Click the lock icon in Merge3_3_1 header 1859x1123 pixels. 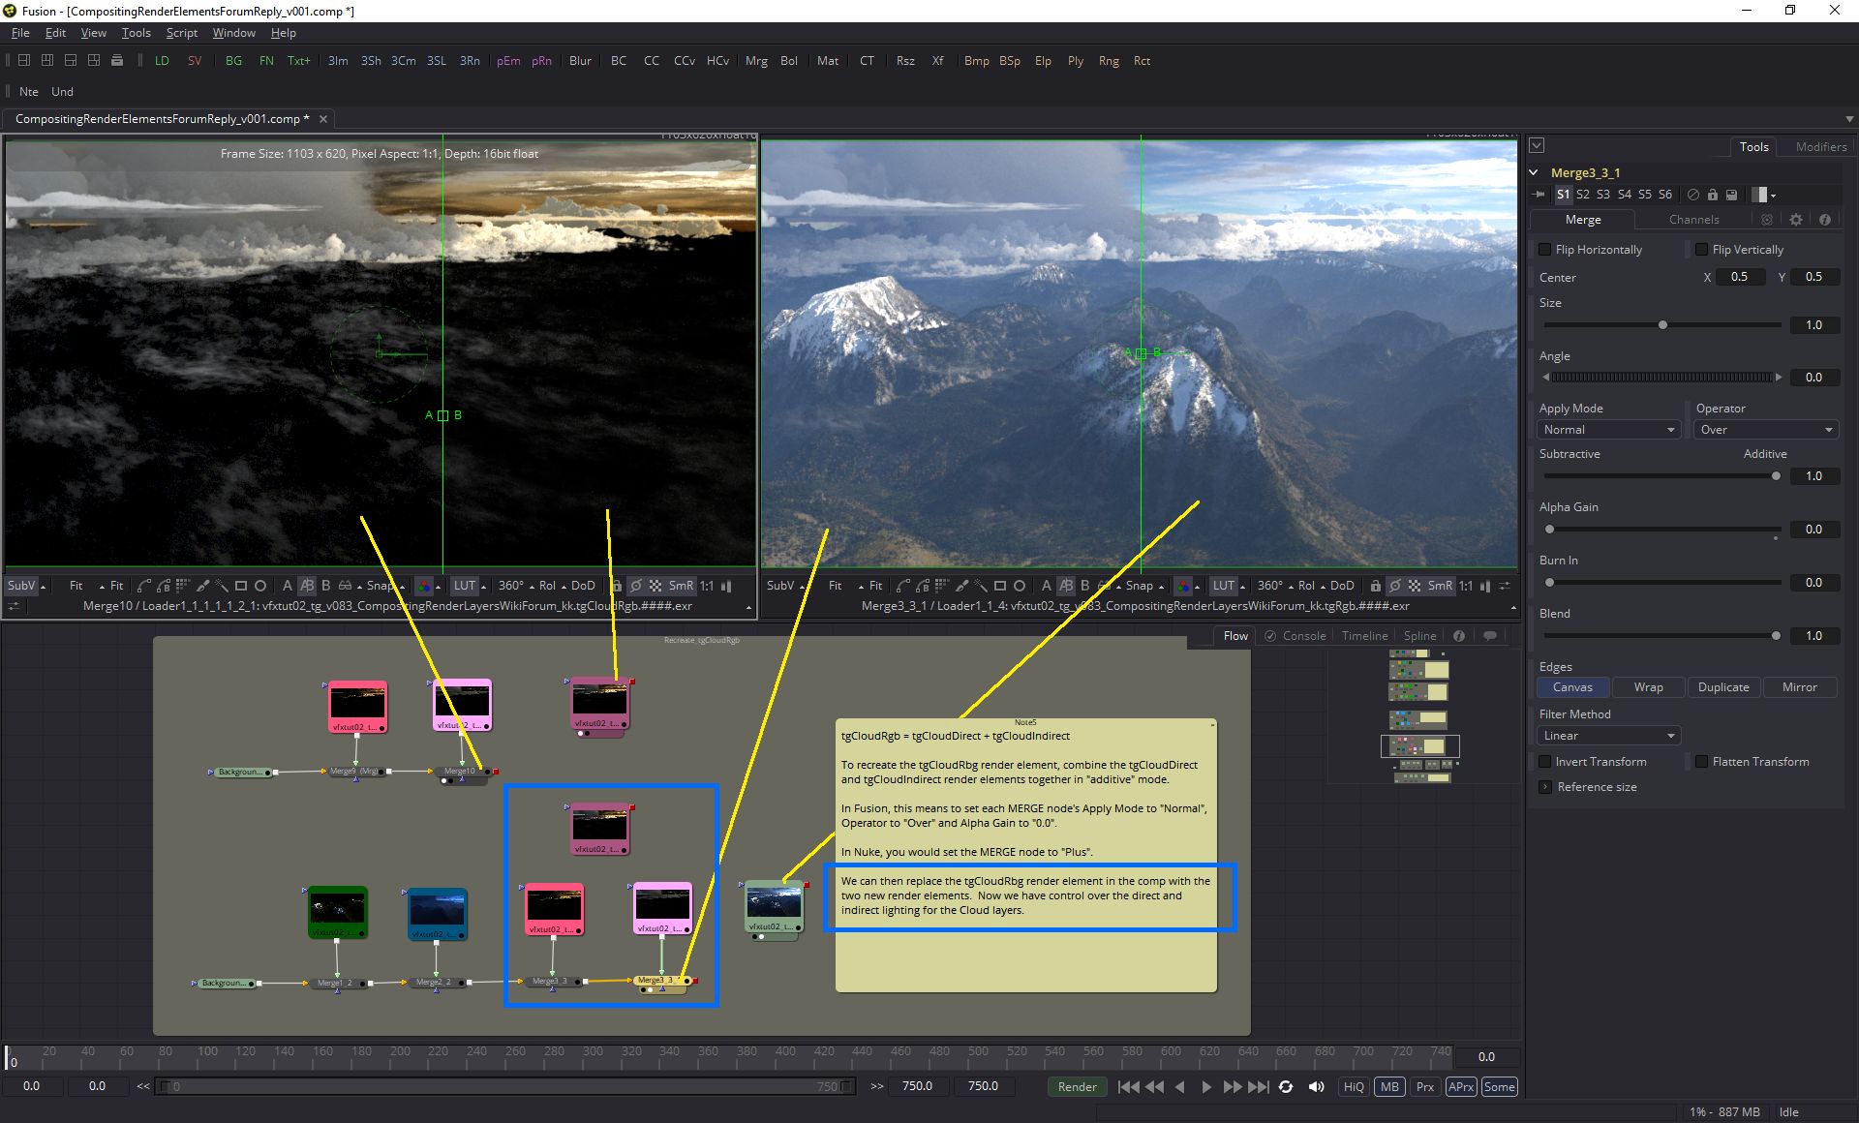point(1713,195)
